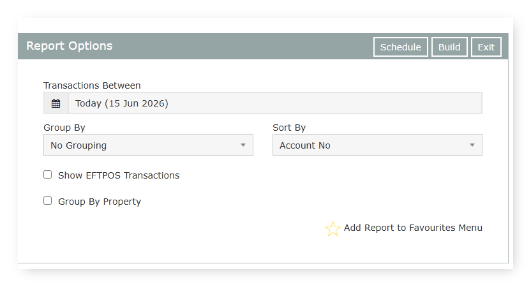Click the Sort By label
The height and width of the screenshot is (287, 531).
tap(289, 128)
